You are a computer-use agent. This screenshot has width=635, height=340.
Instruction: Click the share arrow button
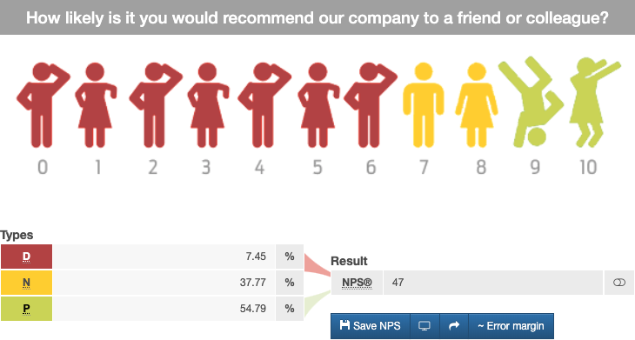454,326
